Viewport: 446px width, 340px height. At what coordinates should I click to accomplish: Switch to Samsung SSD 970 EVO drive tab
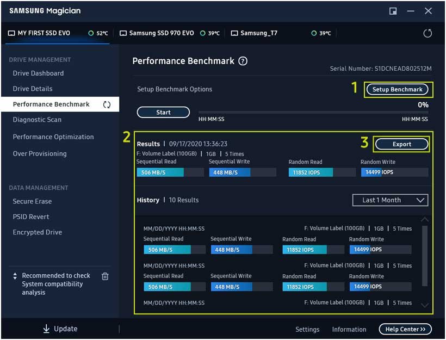pos(170,33)
